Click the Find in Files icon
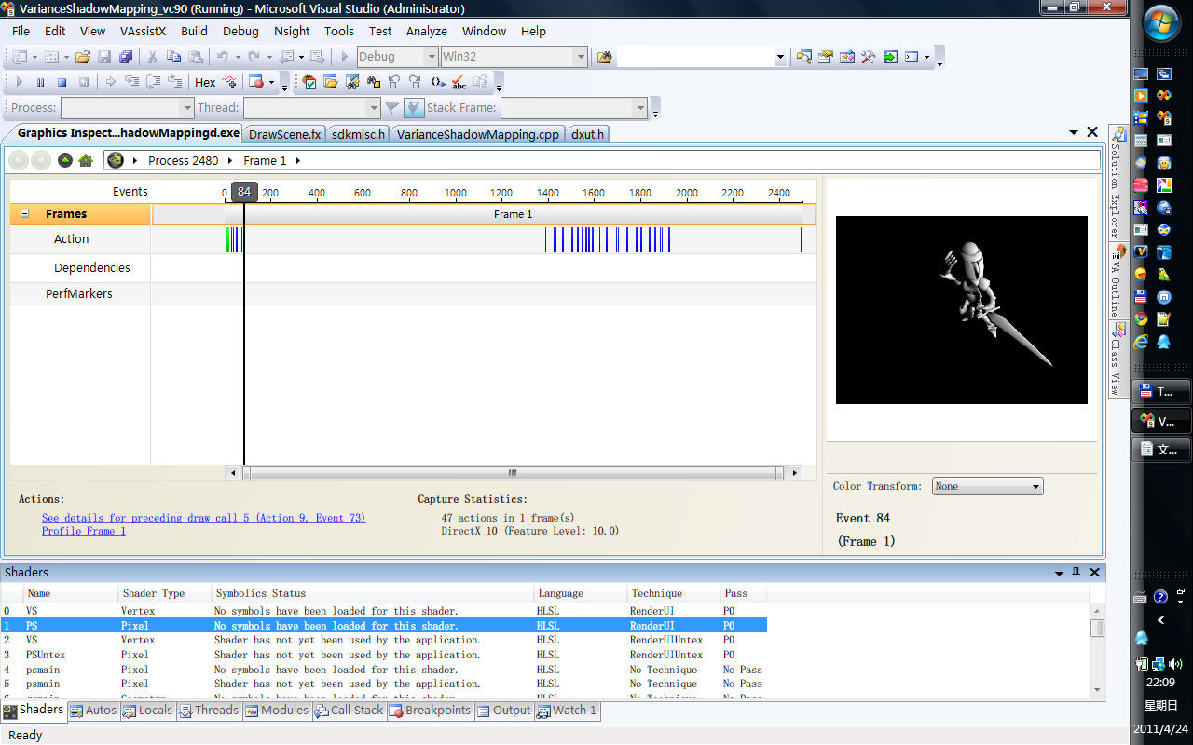 (605, 57)
